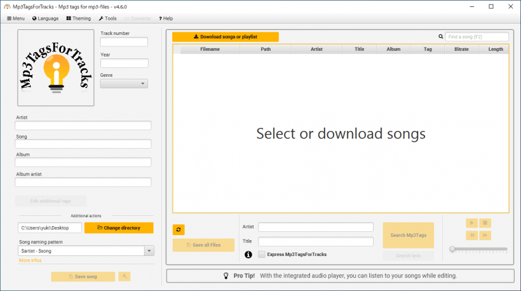The image size is (521, 291).
Task: Click the Year input field
Action: point(125,63)
